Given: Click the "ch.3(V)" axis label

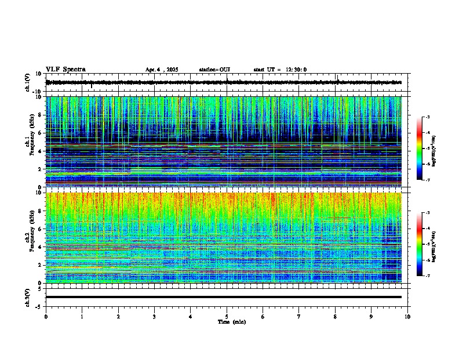Looking at the screenshot, I should [28, 298].
